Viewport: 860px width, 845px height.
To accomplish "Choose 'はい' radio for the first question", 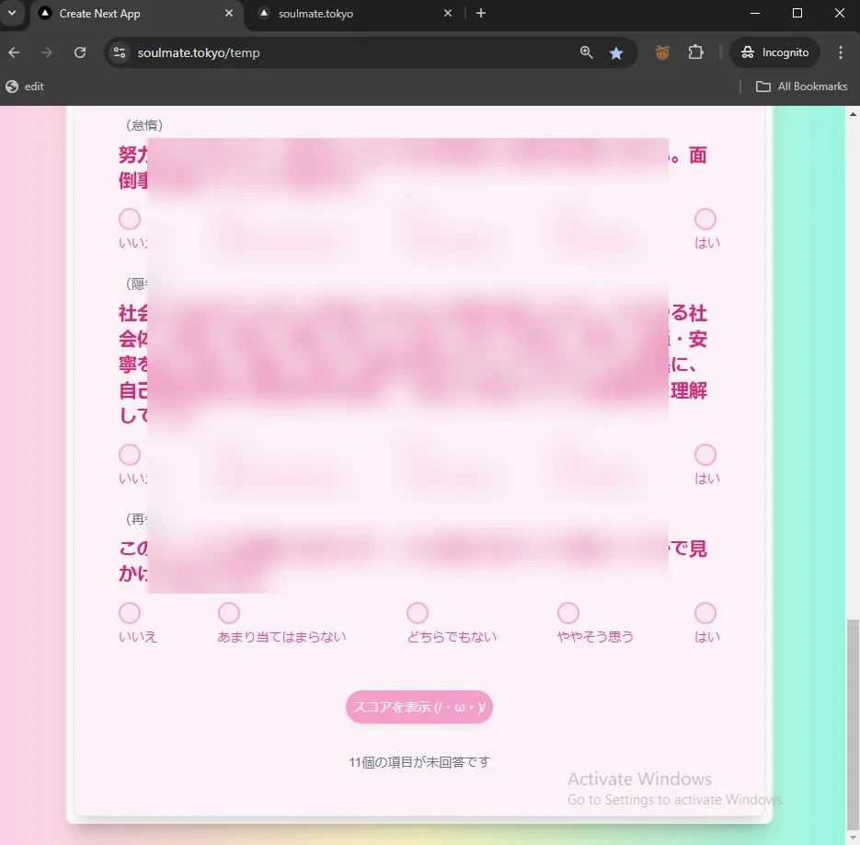I will 705,219.
